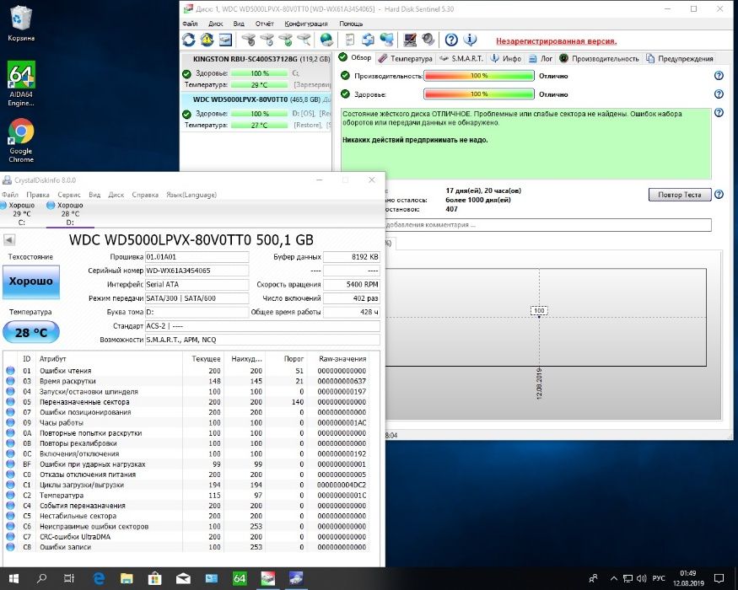Click the globe with disk toolbar icon
738x590 pixels.
[x=326, y=40]
